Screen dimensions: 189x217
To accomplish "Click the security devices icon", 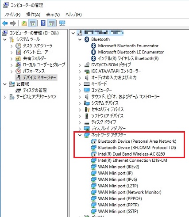I will (x=87, y=110).
